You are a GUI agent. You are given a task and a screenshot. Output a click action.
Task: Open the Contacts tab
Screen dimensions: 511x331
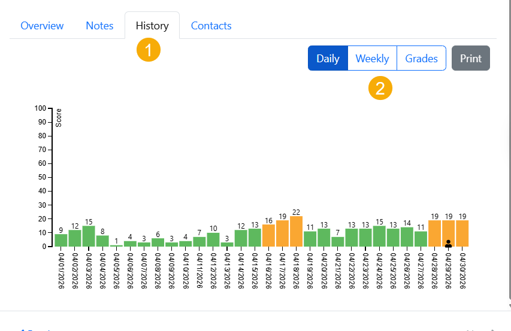[211, 26]
